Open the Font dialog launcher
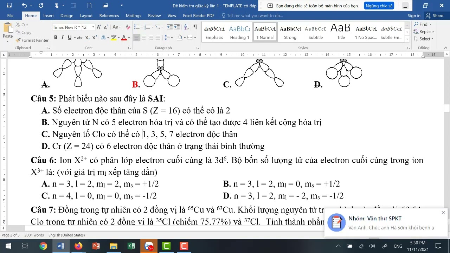 [129, 48]
